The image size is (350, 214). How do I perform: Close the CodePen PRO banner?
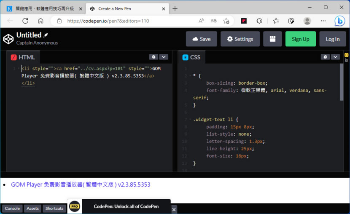[174, 209]
